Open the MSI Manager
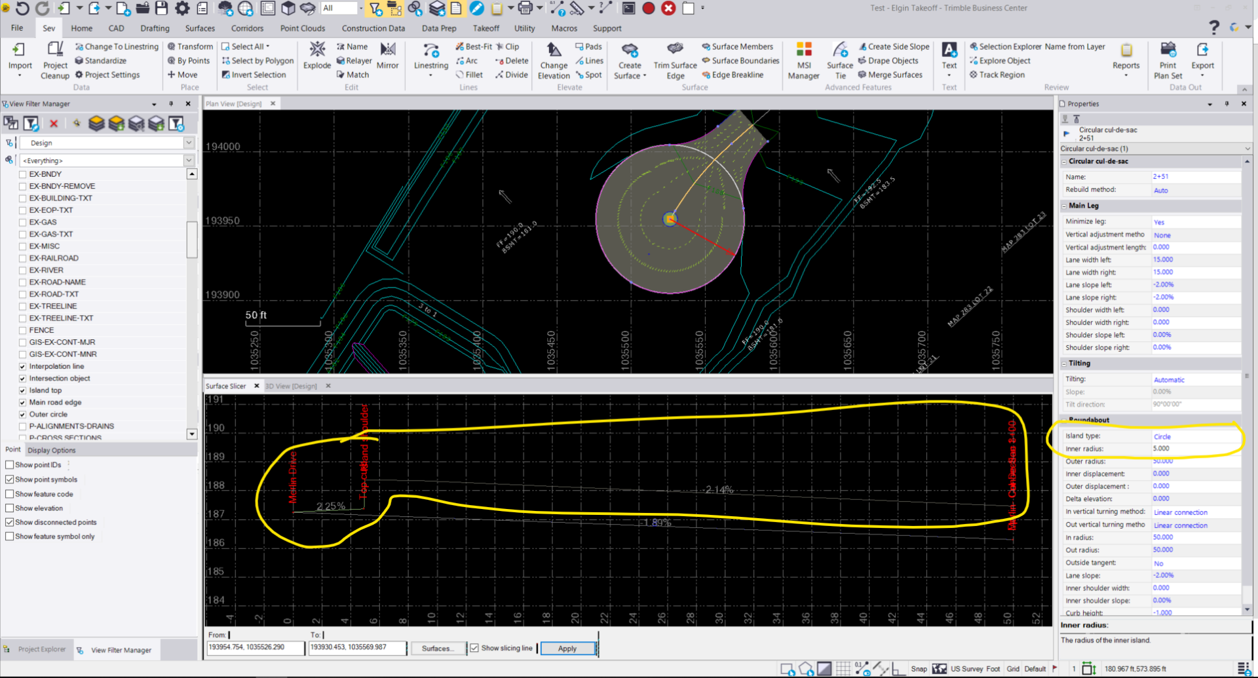Screen dimensions: 1258x678 [x=803, y=59]
